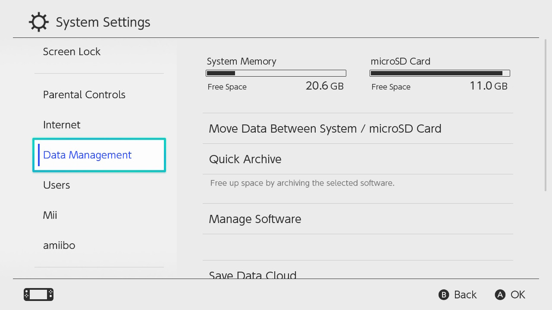Open Parental Controls settings

pos(84,95)
